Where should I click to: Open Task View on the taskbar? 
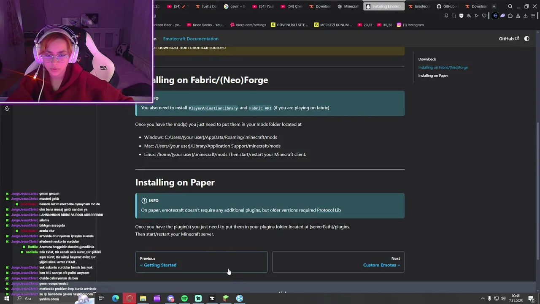coord(101,299)
